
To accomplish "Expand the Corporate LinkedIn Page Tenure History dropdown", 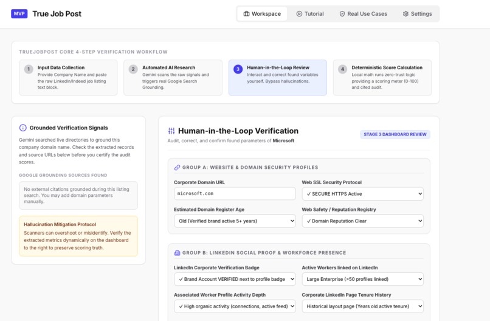I will click(362, 306).
